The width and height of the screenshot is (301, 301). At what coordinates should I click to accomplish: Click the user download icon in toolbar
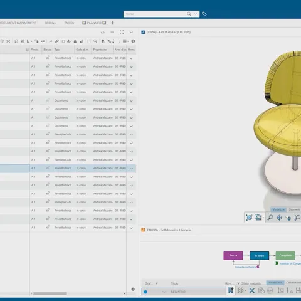(x=69, y=41)
